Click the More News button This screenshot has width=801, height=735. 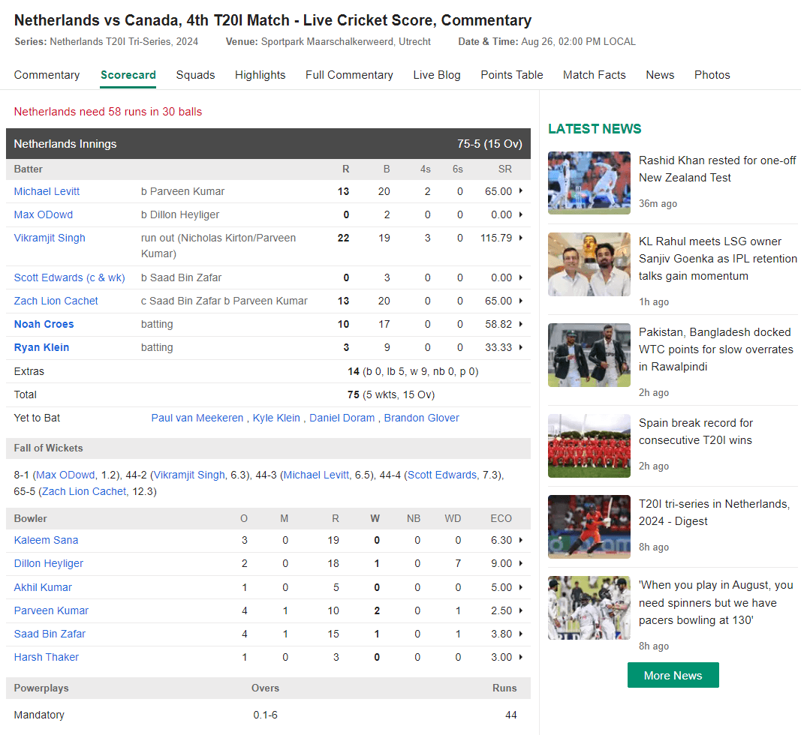673,675
